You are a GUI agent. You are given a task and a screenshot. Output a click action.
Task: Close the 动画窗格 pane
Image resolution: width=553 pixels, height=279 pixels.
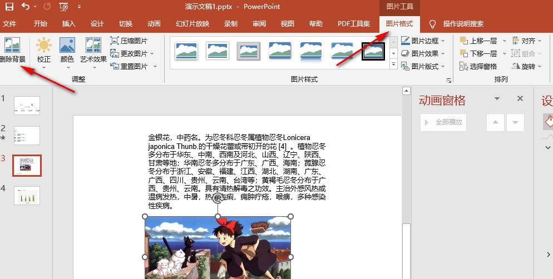pyautogui.click(x=520, y=98)
